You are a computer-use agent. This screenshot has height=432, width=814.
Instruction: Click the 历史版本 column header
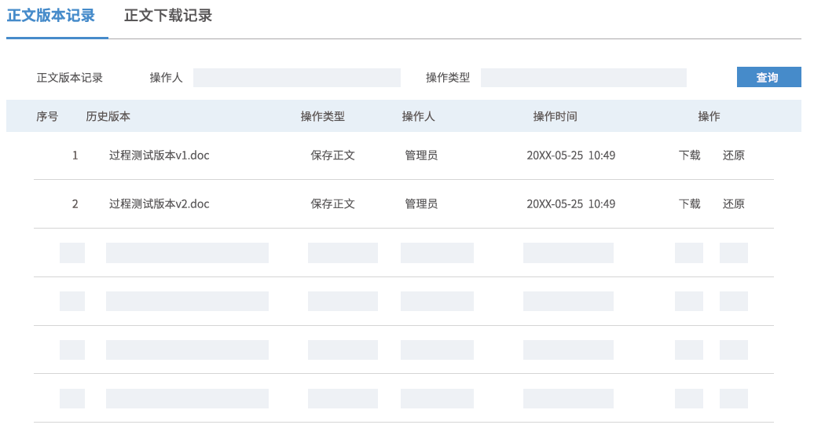pyautogui.click(x=108, y=116)
